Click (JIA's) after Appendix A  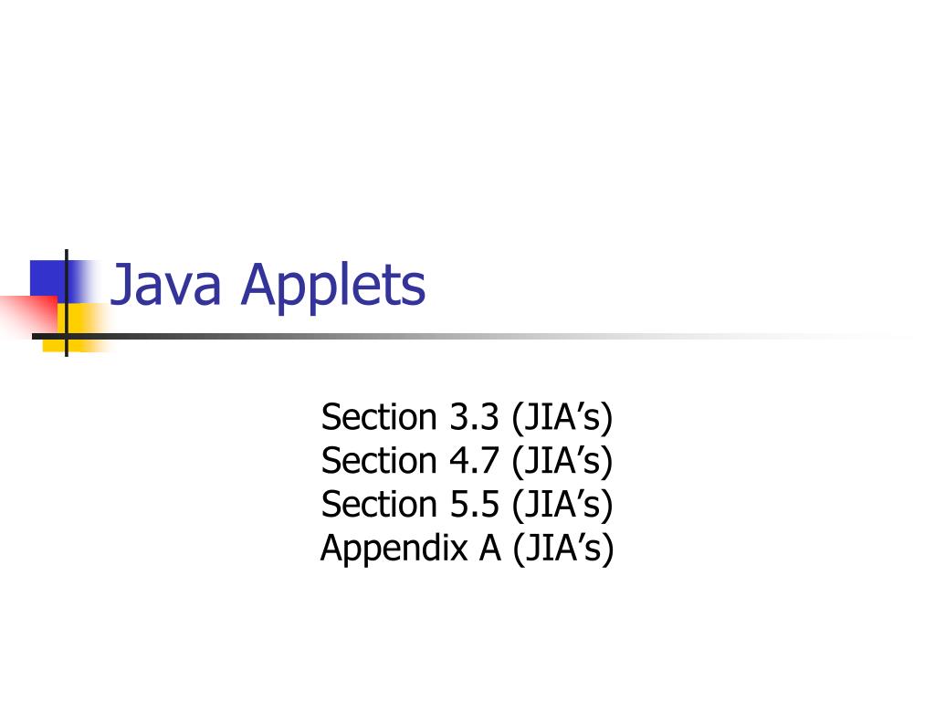pos(562,549)
